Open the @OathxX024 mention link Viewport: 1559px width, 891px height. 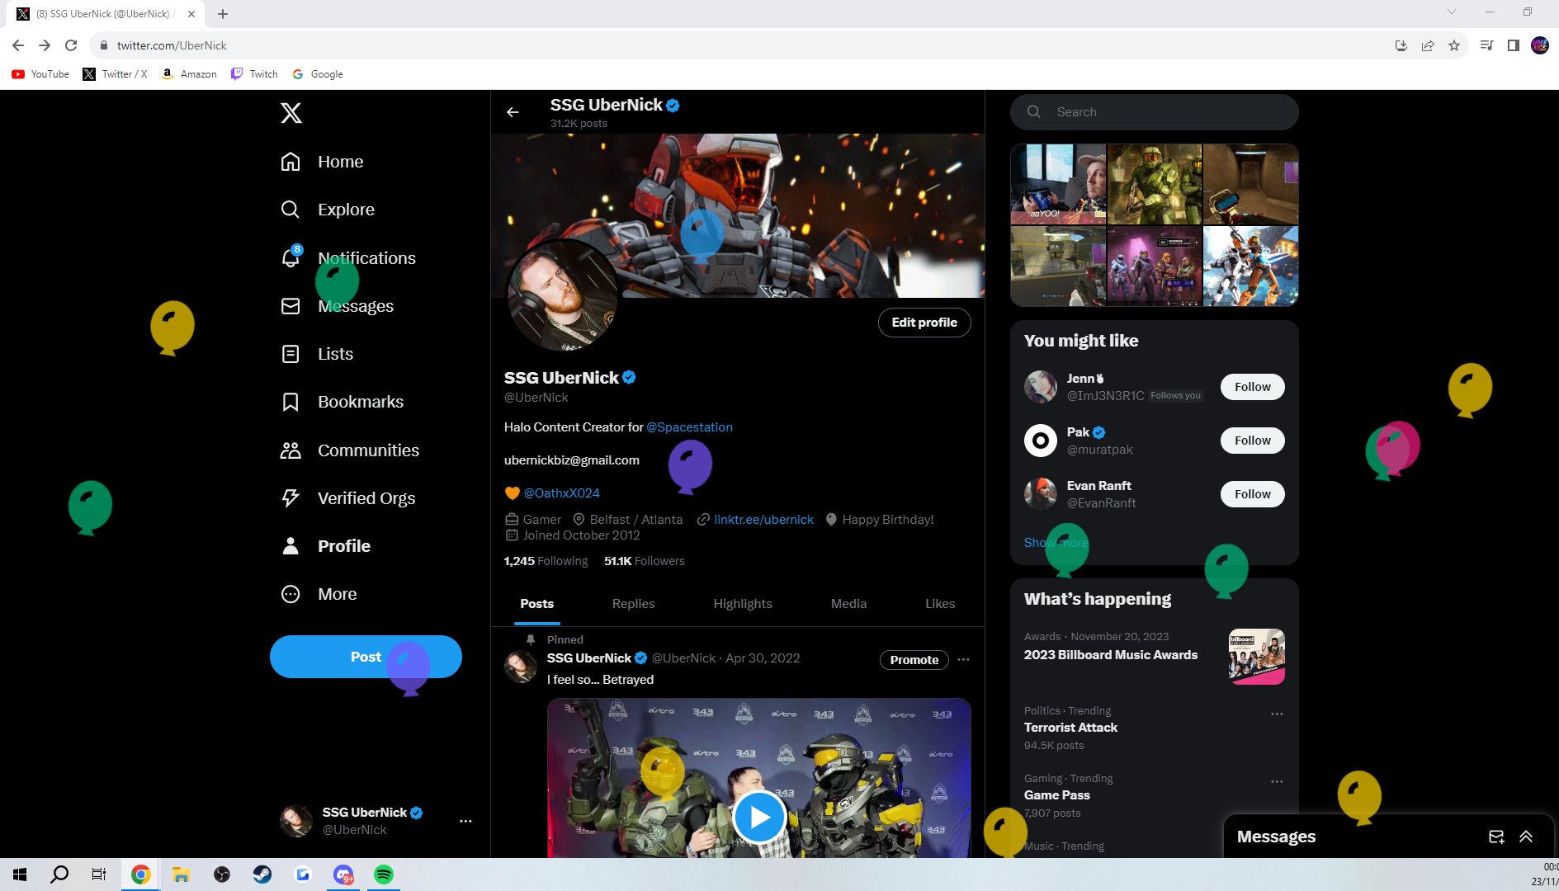561,493
